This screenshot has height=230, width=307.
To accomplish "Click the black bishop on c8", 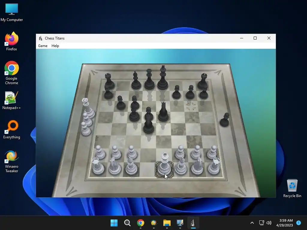I will tap(136, 81).
